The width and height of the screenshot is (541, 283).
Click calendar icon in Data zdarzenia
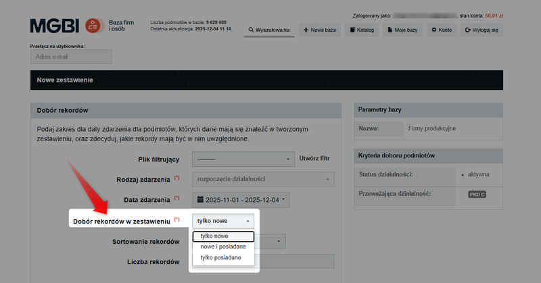(x=200, y=200)
